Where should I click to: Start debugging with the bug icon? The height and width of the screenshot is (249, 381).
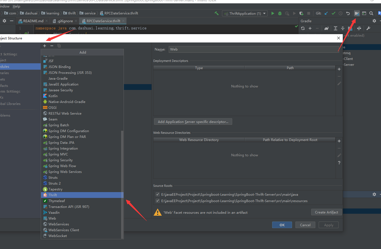pyautogui.click(x=280, y=13)
